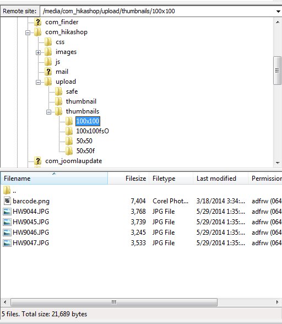Click the 50x50f folder icon
Screen dimensions: 282x324
(69, 151)
